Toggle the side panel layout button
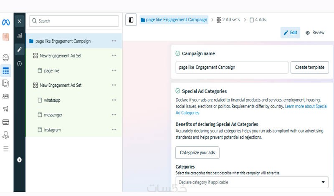Image resolution: width=334 pixels, height=196 pixels. pyautogui.click(x=131, y=20)
